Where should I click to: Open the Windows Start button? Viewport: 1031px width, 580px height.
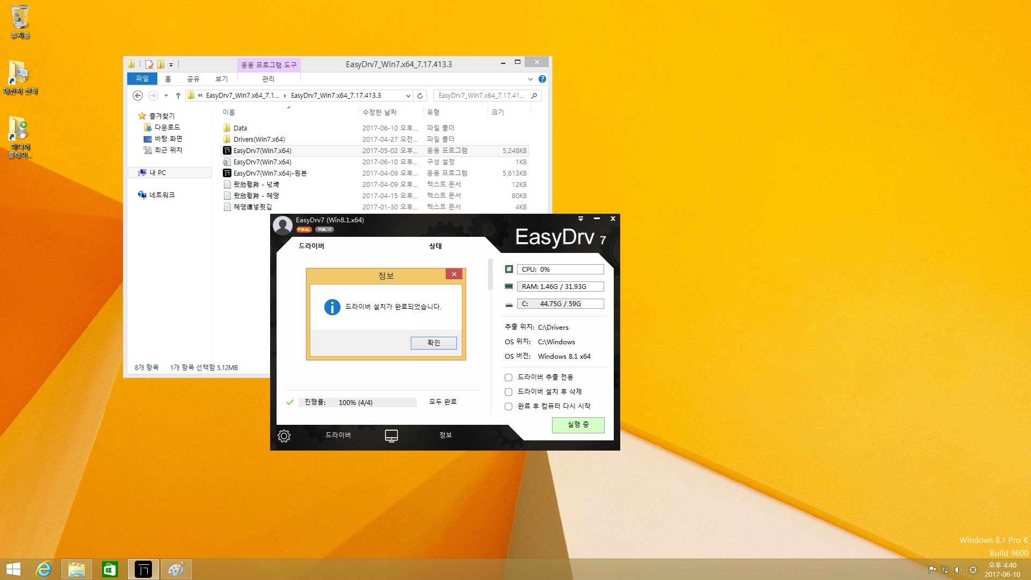pyautogui.click(x=13, y=569)
